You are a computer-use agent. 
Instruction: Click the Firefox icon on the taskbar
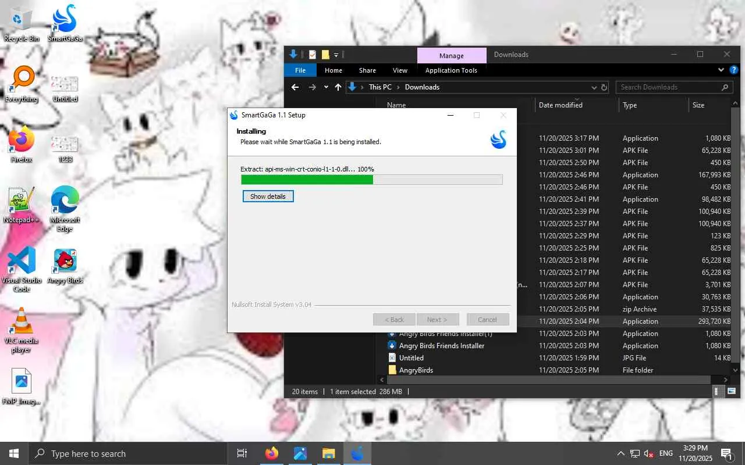(x=271, y=453)
